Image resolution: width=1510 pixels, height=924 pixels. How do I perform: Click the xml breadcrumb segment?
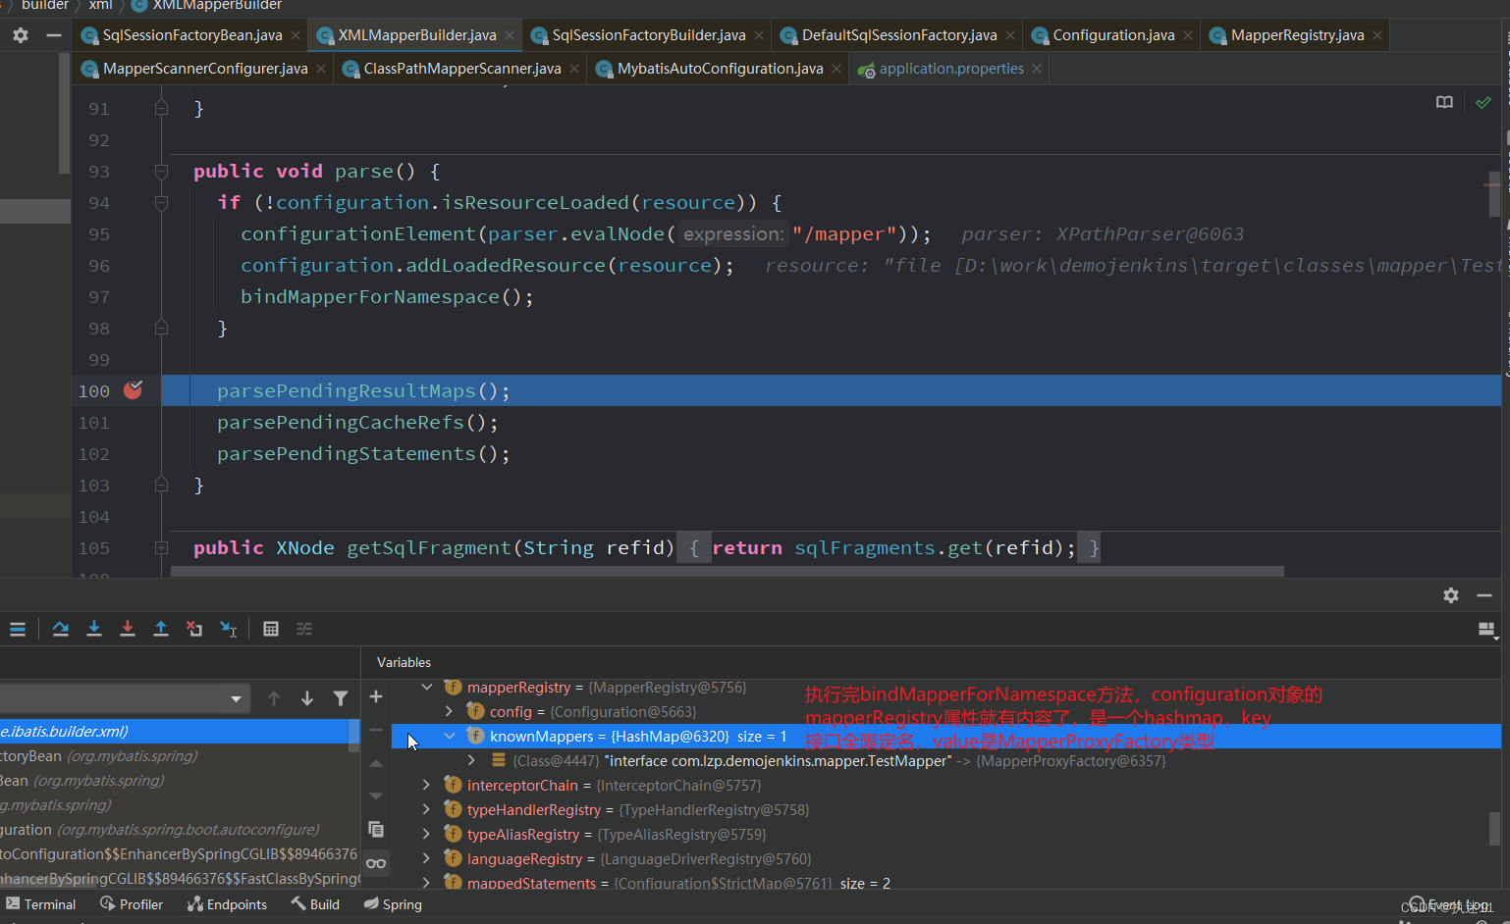tap(101, 6)
